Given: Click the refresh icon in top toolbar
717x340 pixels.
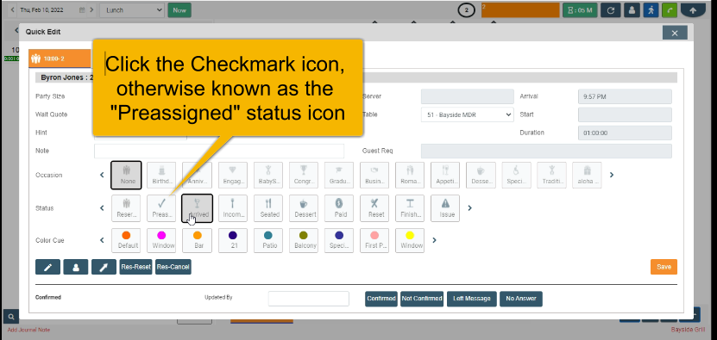Looking at the screenshot, I should coord(610,10).
